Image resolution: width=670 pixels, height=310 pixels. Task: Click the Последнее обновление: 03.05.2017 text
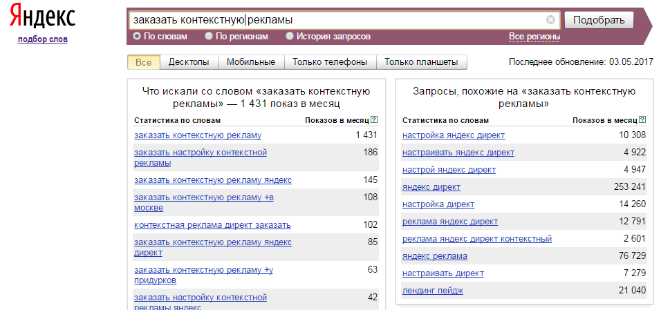(x=581, y=62)
